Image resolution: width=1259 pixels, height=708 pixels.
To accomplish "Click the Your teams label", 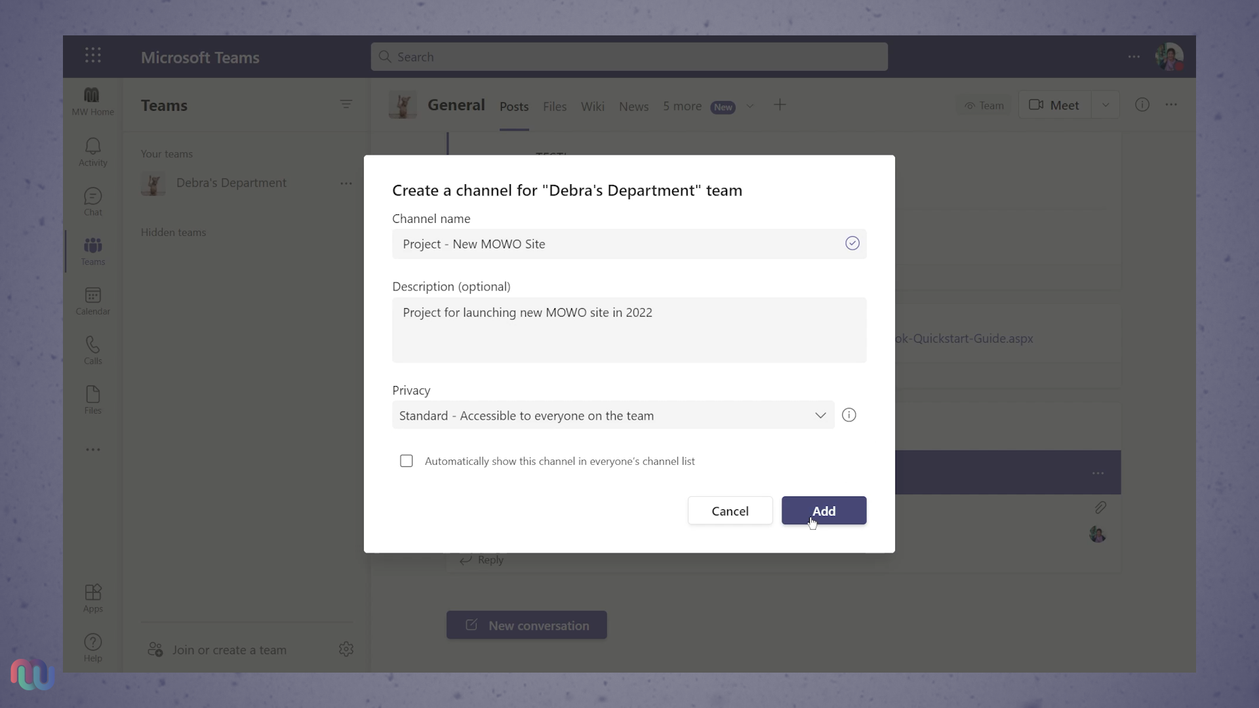I will click(x=167, y=153).
